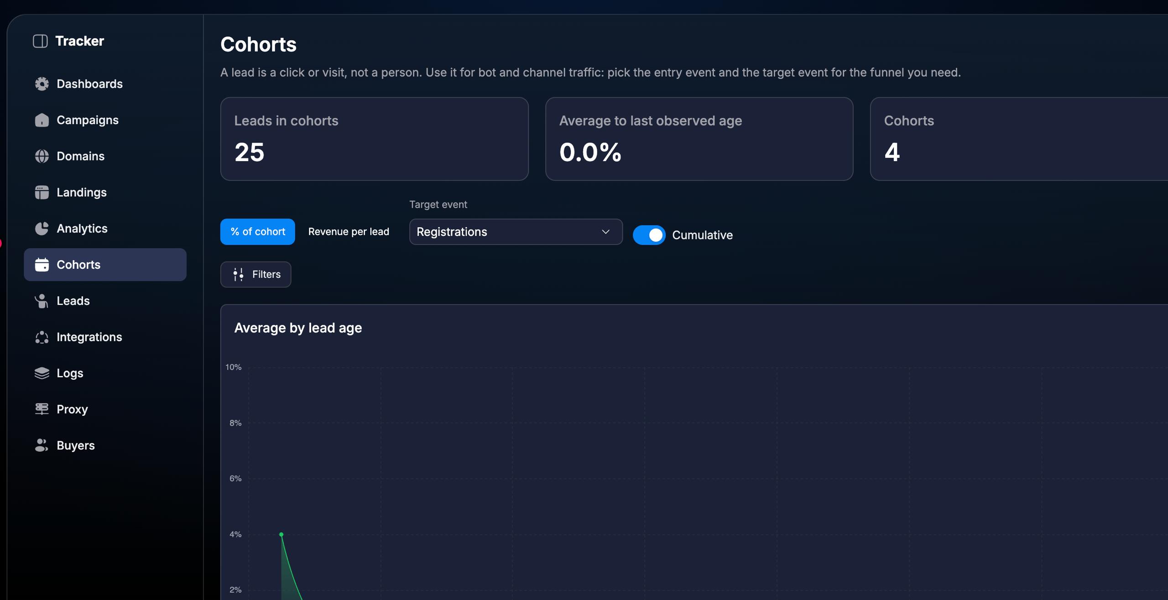Viewport: 1168px width, 600px height.
Task: Navigate to Domains
Action: point(105,156)
